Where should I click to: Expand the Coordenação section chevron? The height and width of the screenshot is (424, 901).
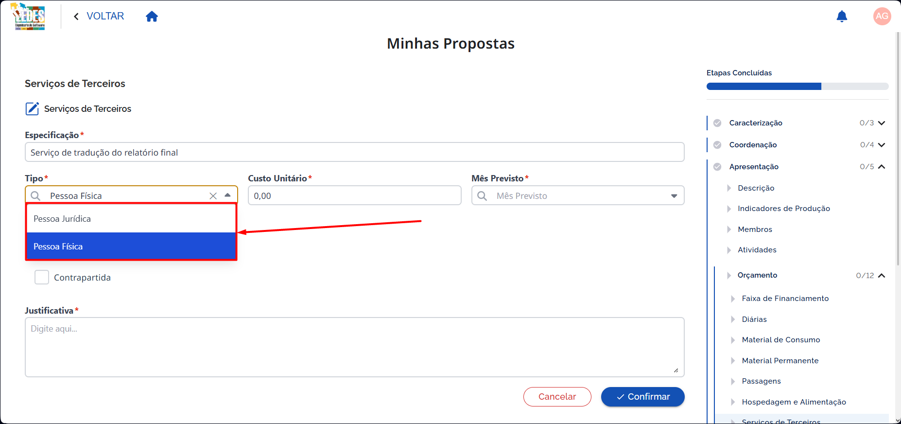coord(882,145)
